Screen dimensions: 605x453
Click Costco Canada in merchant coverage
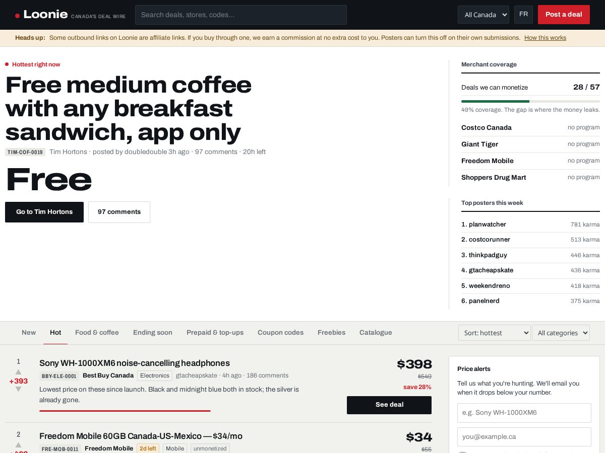(487, 128)
